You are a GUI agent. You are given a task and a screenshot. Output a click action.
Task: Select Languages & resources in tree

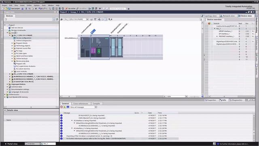pos(20,92)
